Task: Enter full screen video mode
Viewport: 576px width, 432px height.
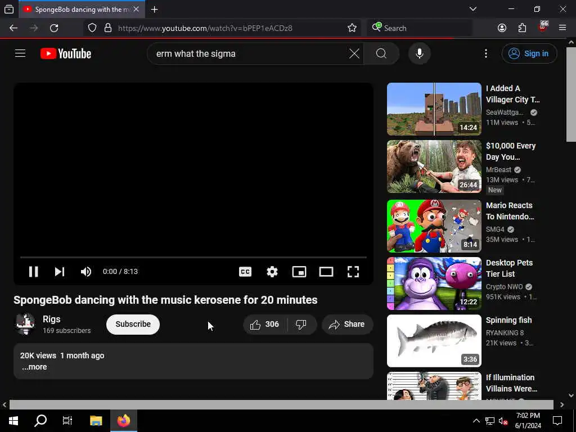Action: [353, 272]
